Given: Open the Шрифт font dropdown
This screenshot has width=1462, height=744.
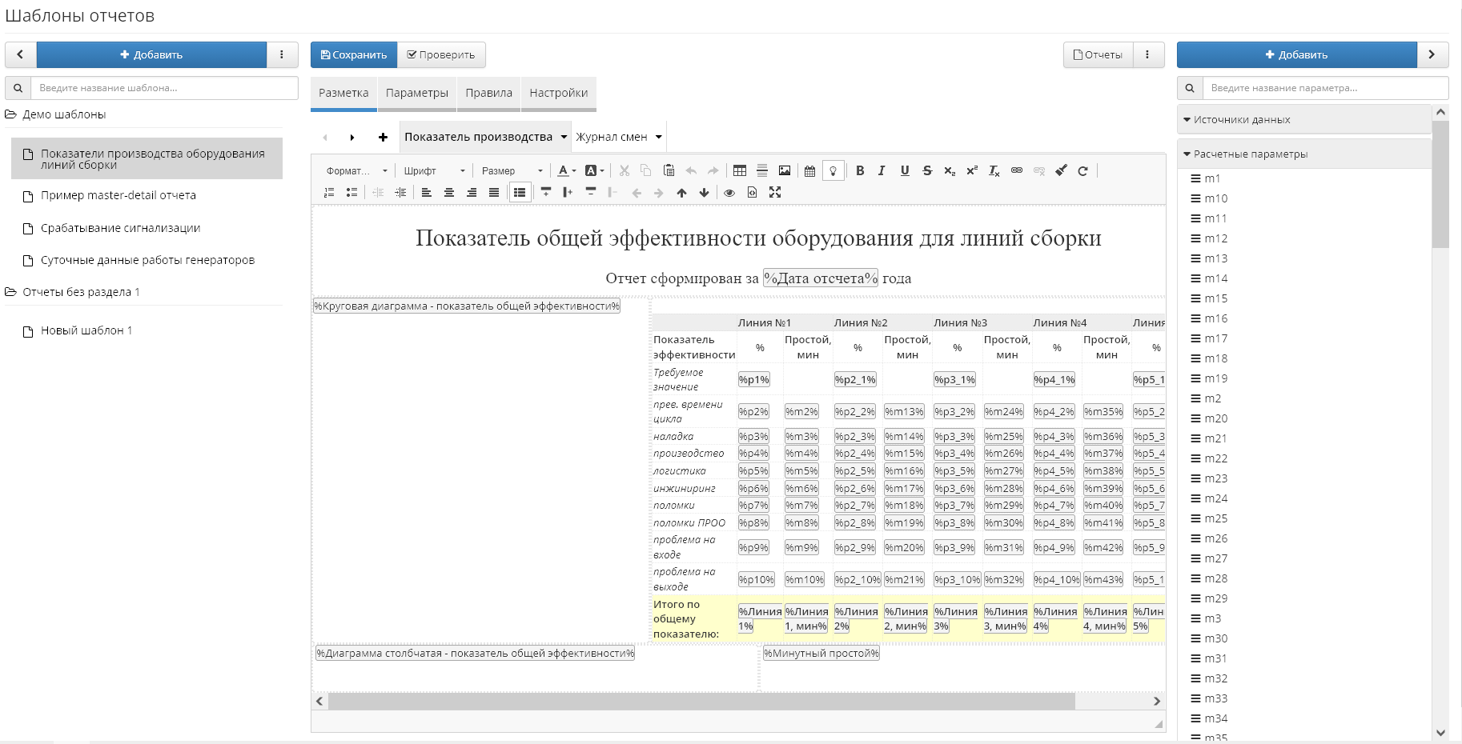Looking at the screenshot, I should coord(433,170).
